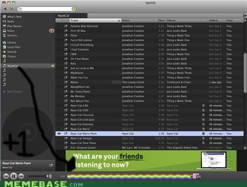247x187 pixels.
Task: Sort by the Album column header
Action: pos(183,21)
